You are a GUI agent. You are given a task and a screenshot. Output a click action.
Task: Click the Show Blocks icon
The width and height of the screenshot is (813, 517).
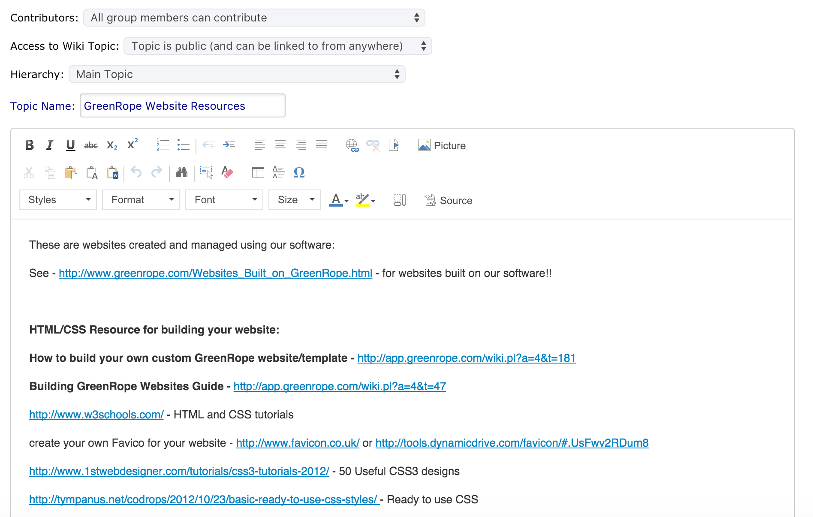(400, 200)
